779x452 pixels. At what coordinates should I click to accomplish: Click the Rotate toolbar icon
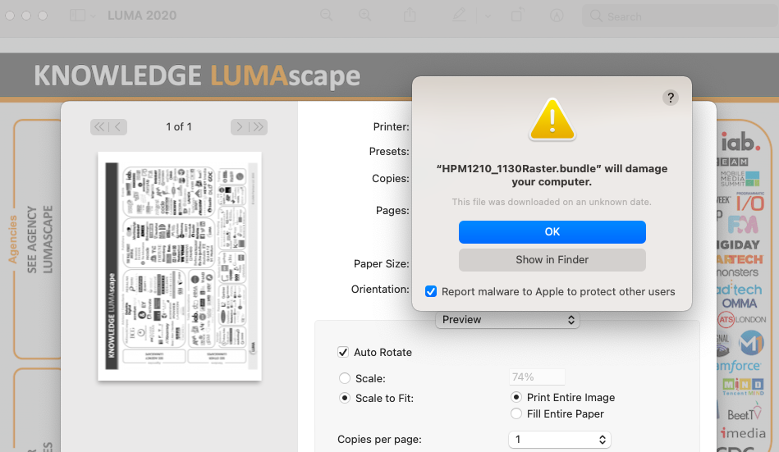coord(516,16)
